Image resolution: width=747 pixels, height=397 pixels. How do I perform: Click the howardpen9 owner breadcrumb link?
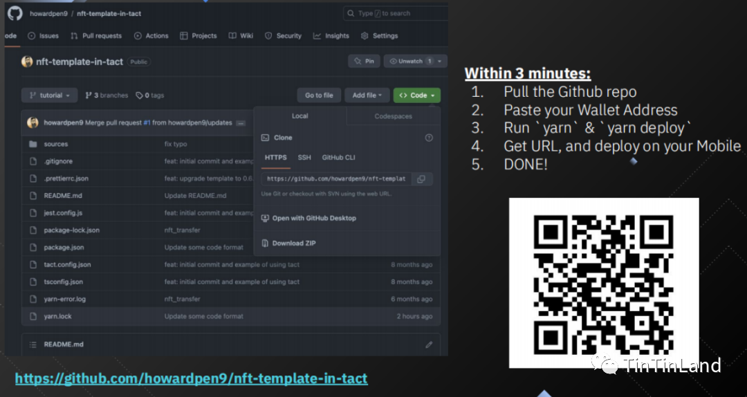(x=48, y=13)
